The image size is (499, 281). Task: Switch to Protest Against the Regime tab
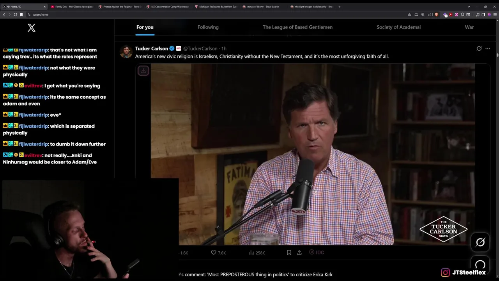point(120,7)
